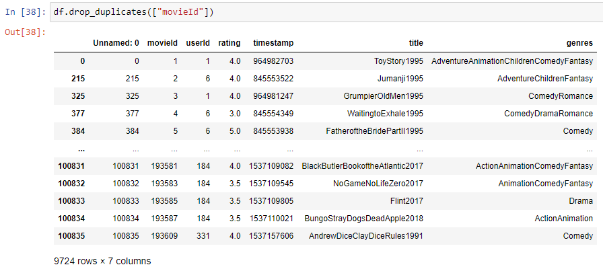Click timestamp value 1537157606
Viewport: 603px width, 271px height.
click(x=271, y=236)
